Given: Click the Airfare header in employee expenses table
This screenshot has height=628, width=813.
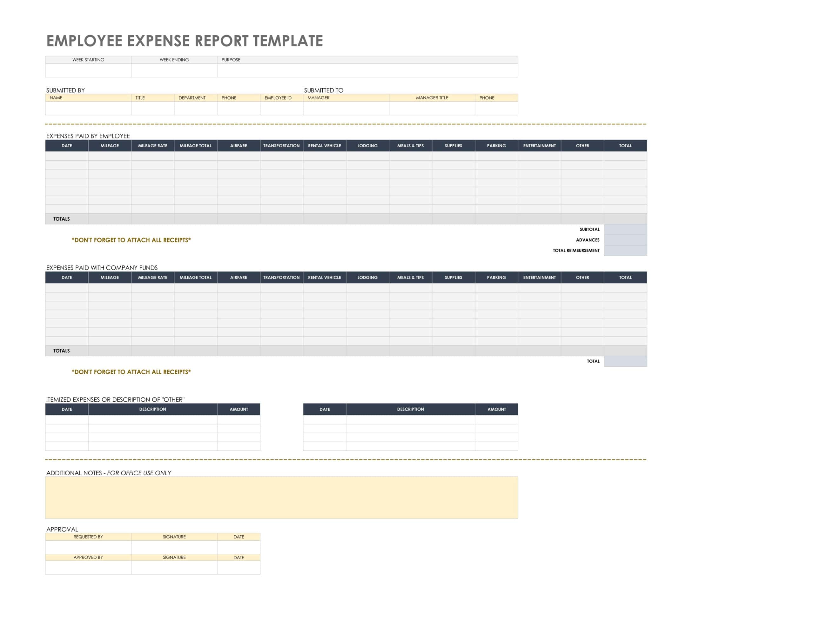Looking at the screenshot, I should click(239, 145).
